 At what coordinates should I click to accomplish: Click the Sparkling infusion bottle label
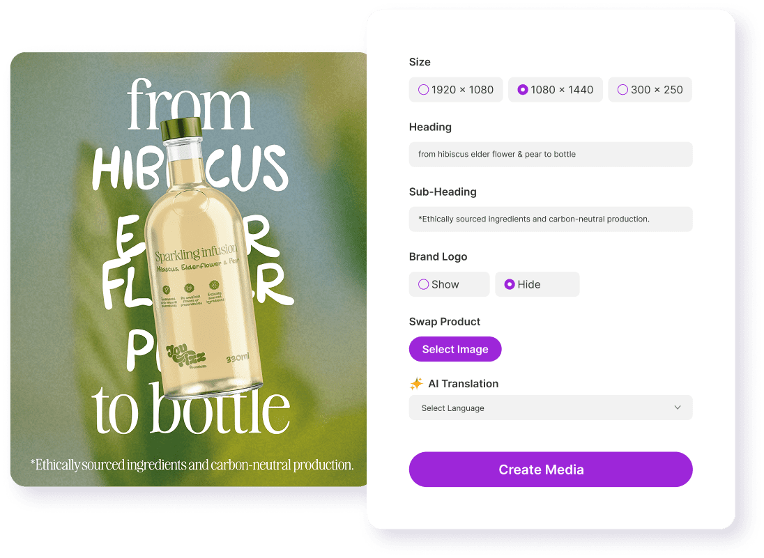pyautogui.click(x=197, y=253)
